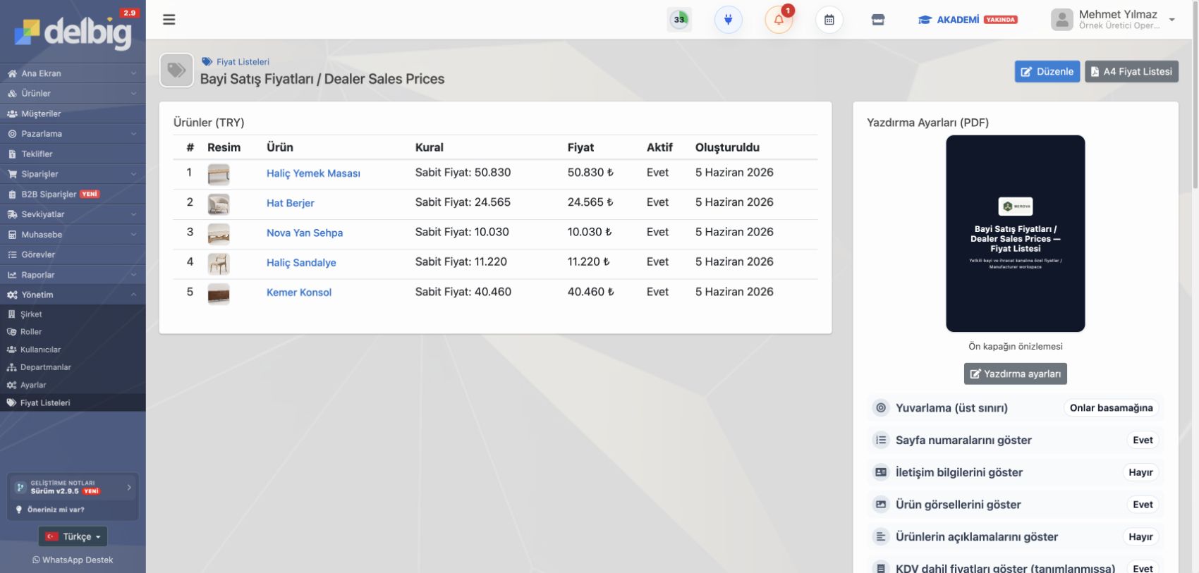Collapse the Yönetim sidebar section
The height and width of the screenshot is (573, 1199).
click(73, 295)
